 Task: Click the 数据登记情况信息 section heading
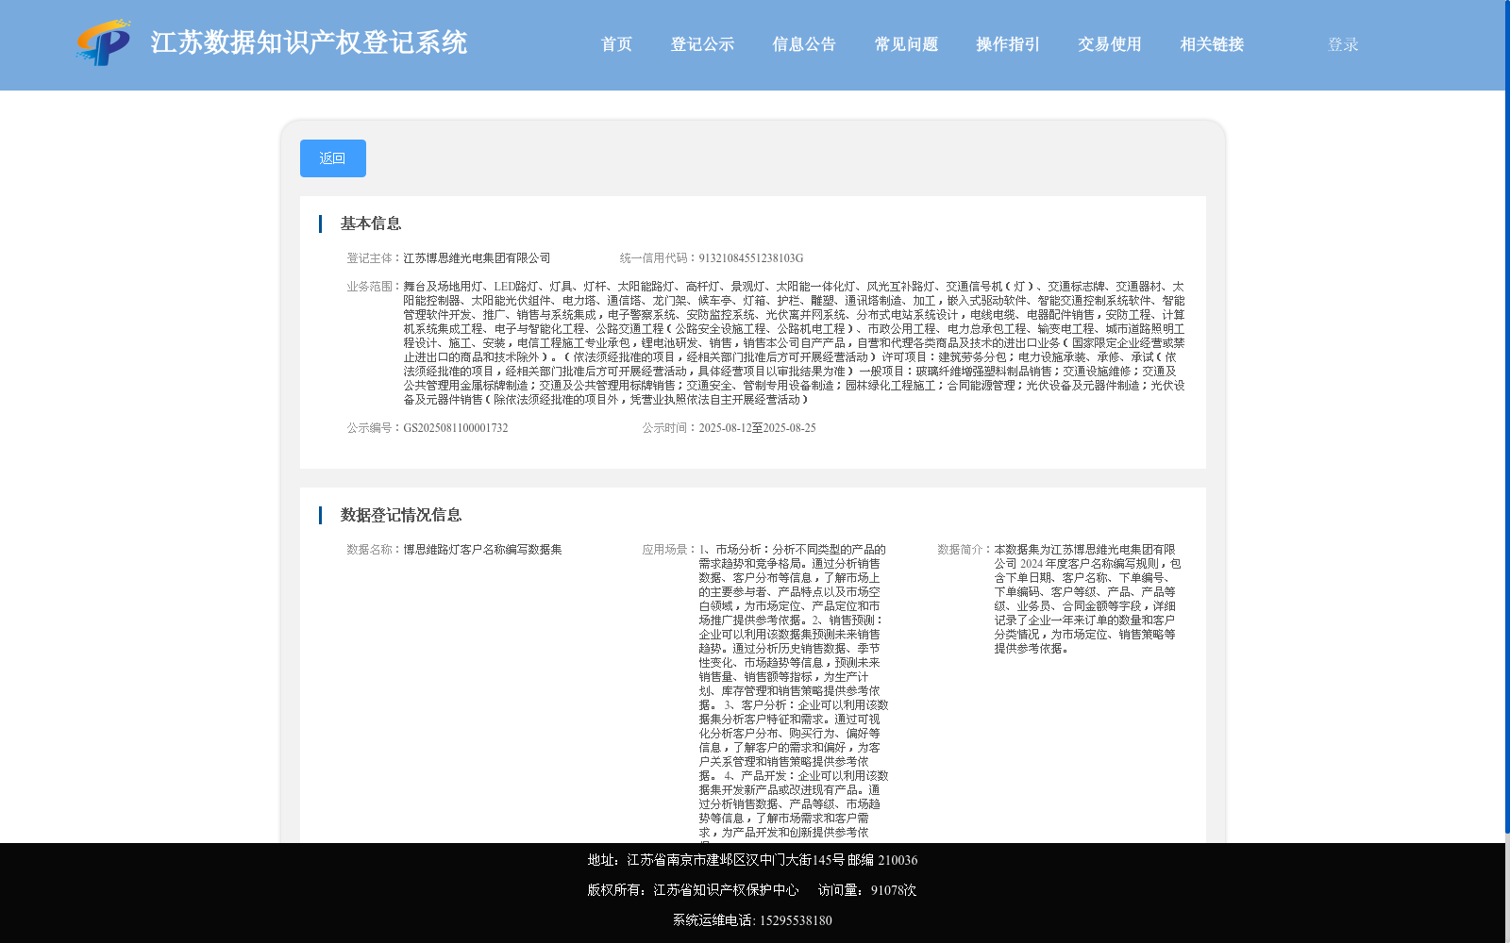[401, 515]
